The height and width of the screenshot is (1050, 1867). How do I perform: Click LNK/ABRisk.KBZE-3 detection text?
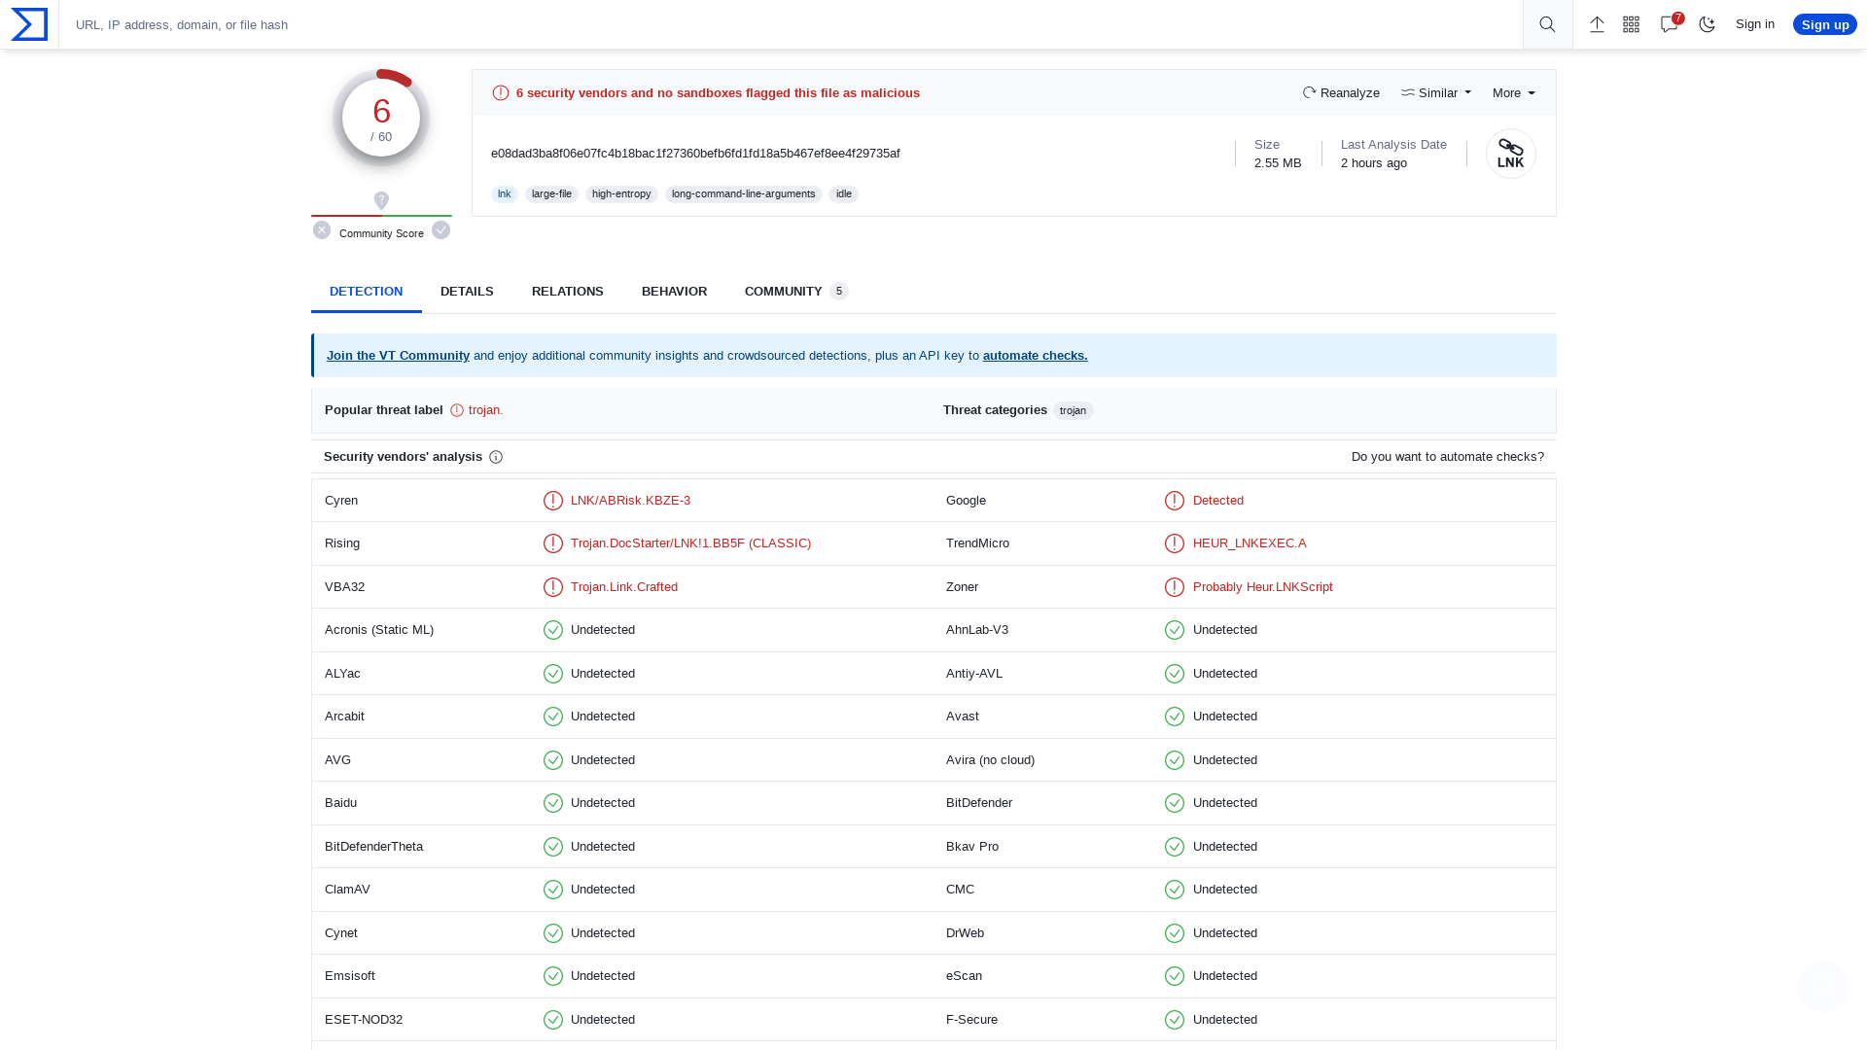630,501
